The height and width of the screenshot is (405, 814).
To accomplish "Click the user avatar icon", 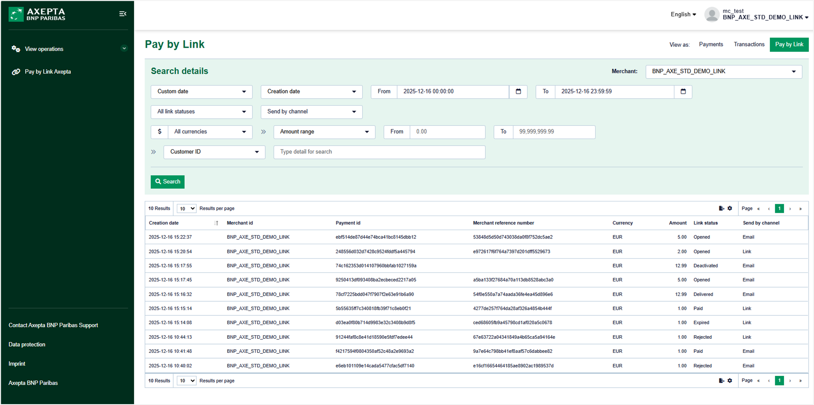I will (711, 15).
